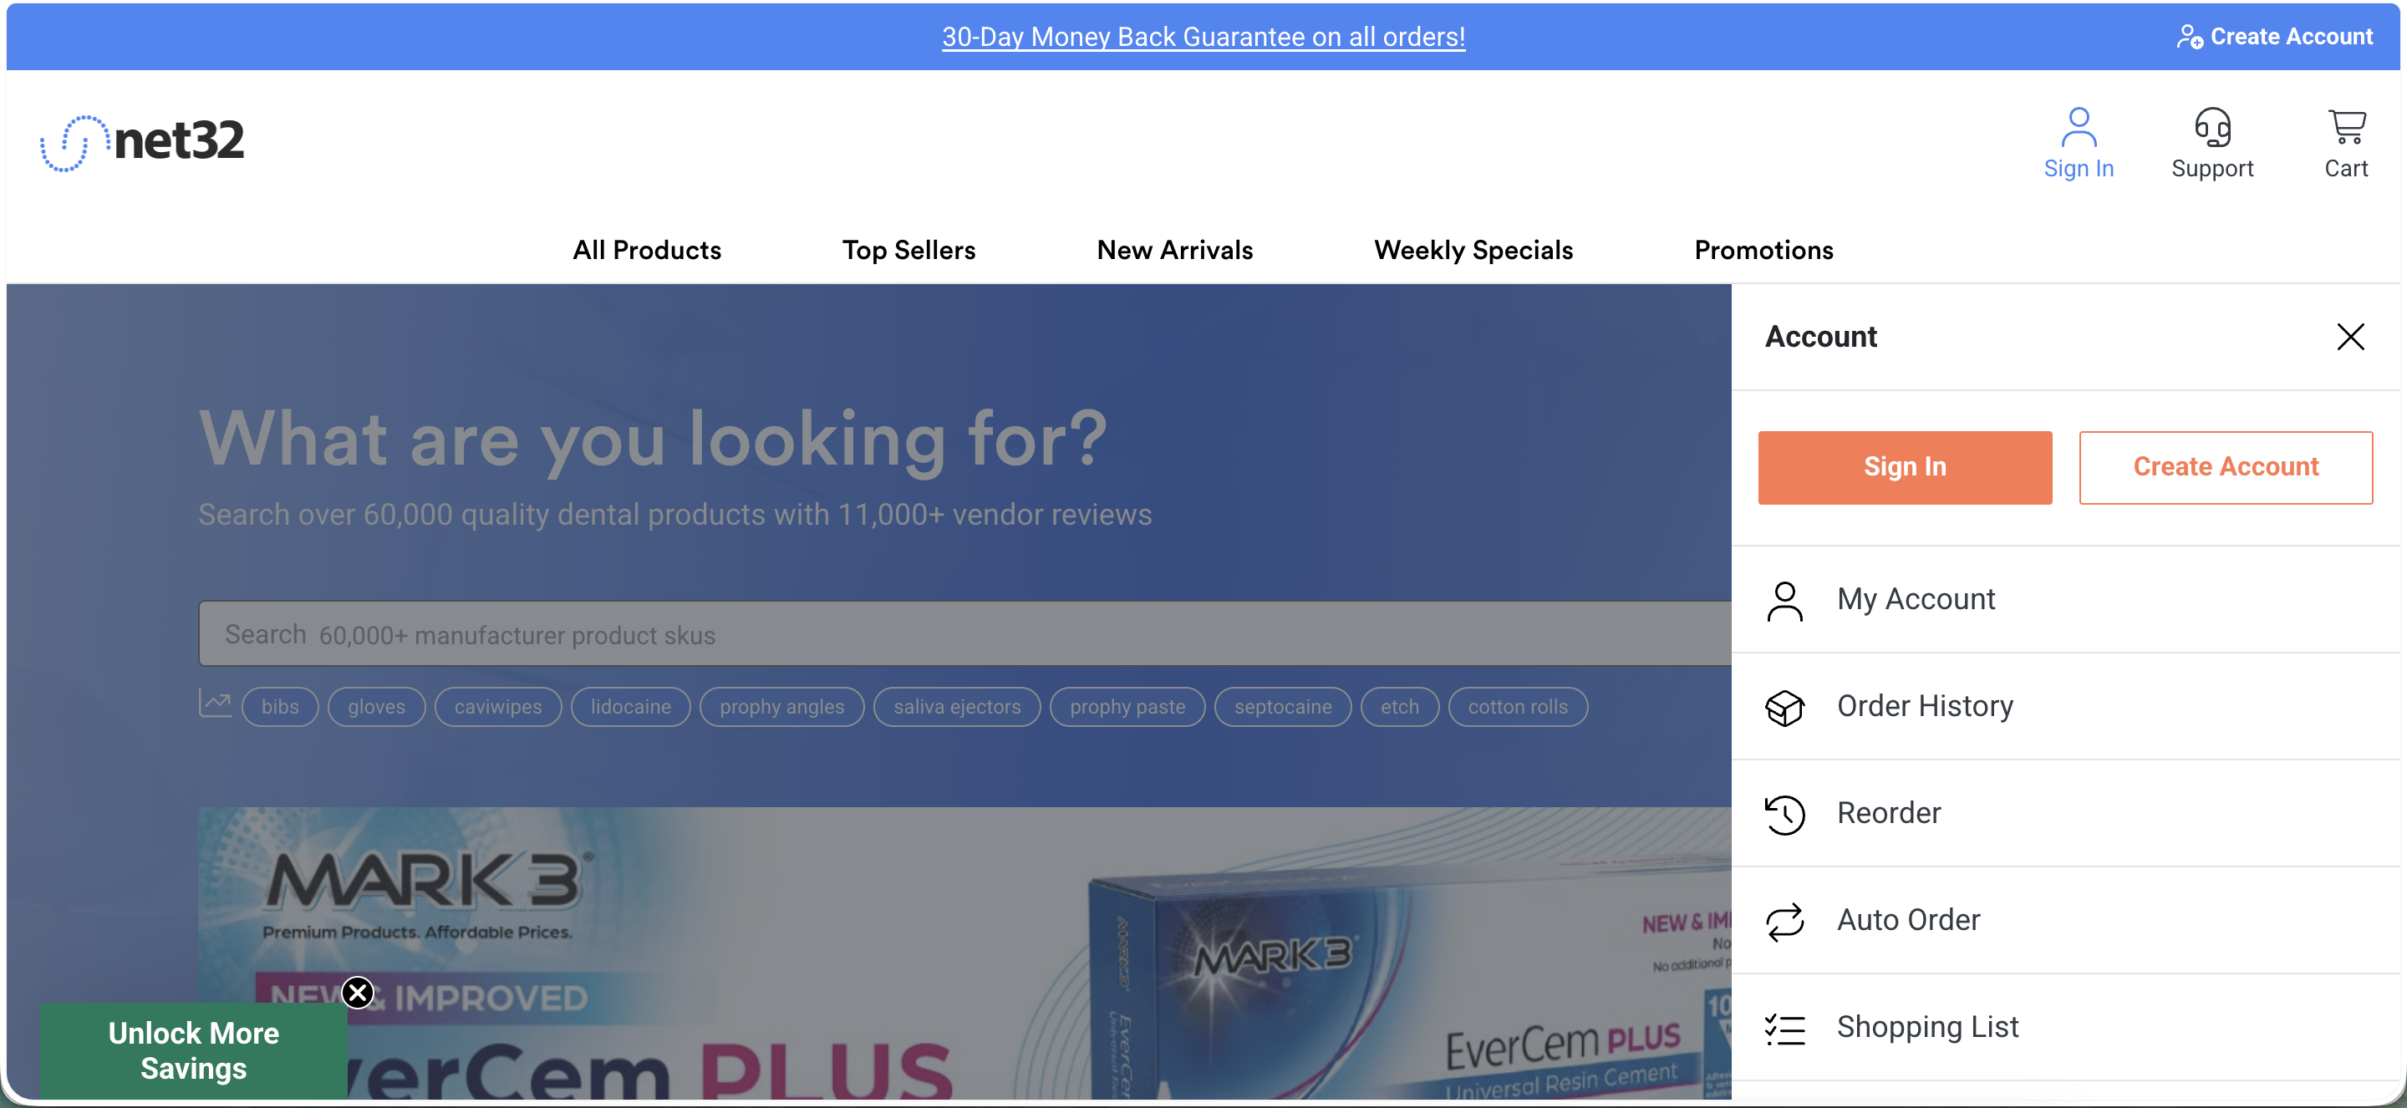Click the net32 logo

click(x=142, y=142)
